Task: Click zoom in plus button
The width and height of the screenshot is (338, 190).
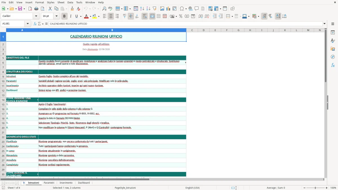Action: pyautogui.click(x=326, y=188)
